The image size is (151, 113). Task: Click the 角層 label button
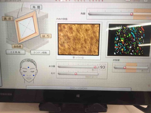pyautogui.click(x=36, y=7)
